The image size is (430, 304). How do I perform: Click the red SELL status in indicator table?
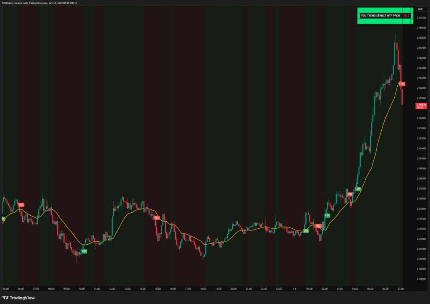406,16
